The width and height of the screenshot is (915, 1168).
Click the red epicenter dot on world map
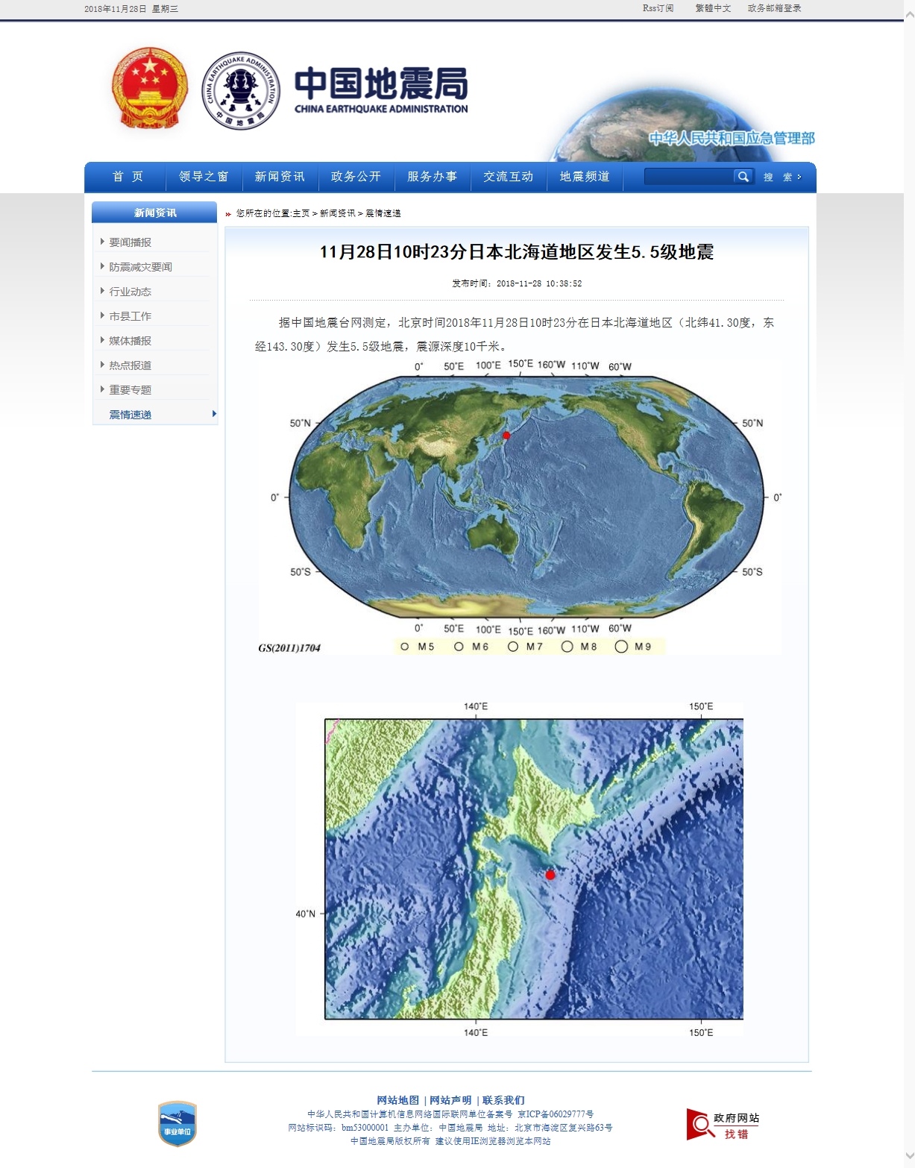tap(506, 435)
